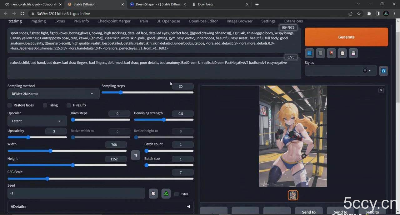Image resolution: width=400 pixels, height=215 pixels.
Task: Switch to the img2img tab
Action: point(38,21)
